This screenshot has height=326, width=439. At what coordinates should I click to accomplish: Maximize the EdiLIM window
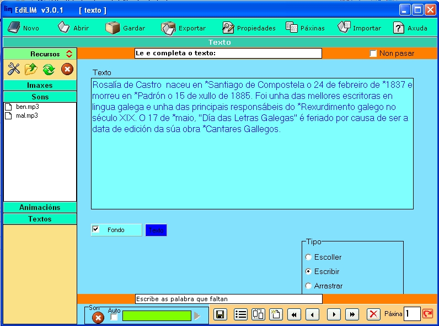[417, 10]
